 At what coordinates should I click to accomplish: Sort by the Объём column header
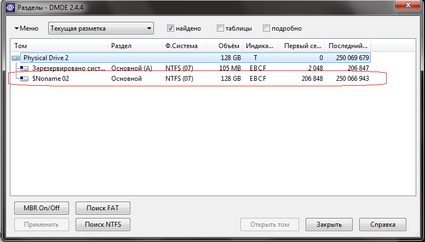click(x=225, y=46)
